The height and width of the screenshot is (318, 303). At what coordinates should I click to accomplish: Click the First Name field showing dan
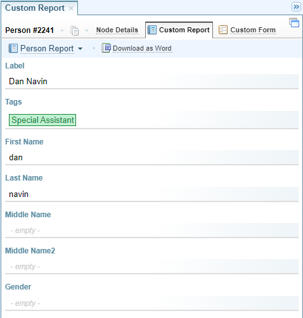151,157
